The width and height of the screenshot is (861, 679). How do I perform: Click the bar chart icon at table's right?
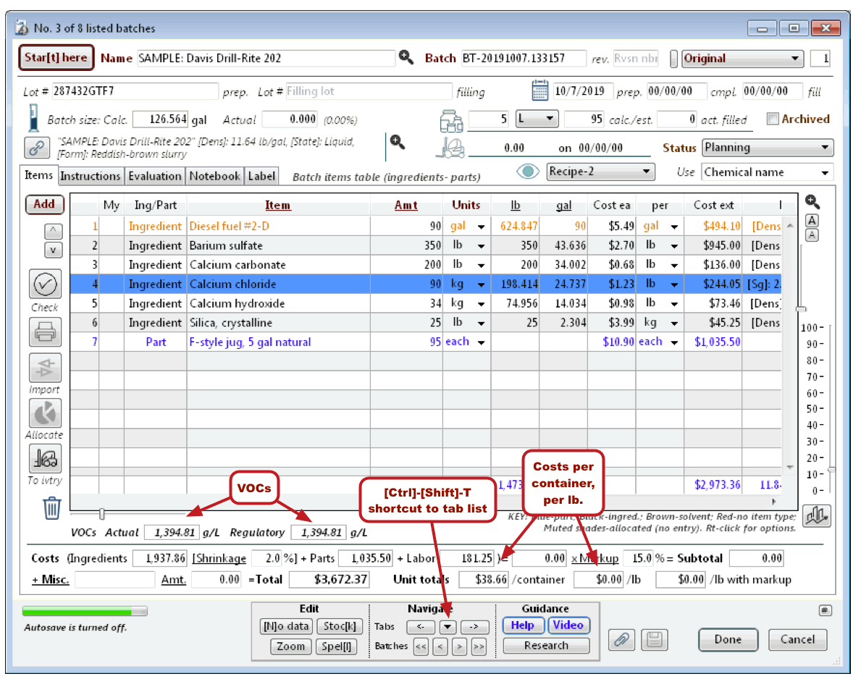(817, 515)
